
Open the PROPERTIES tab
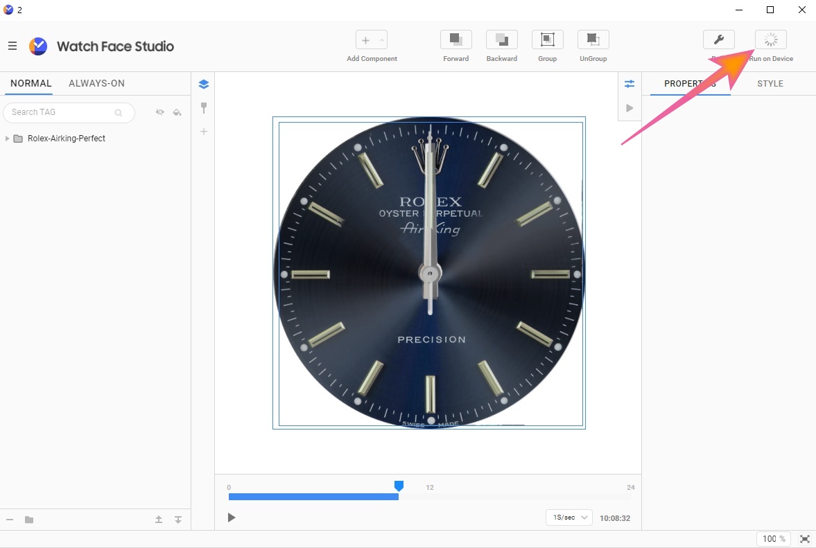coord(690,84)
